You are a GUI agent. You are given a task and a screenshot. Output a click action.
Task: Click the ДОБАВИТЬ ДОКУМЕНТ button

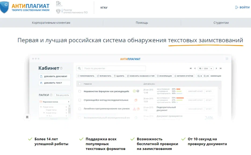[x=54, y=76]
